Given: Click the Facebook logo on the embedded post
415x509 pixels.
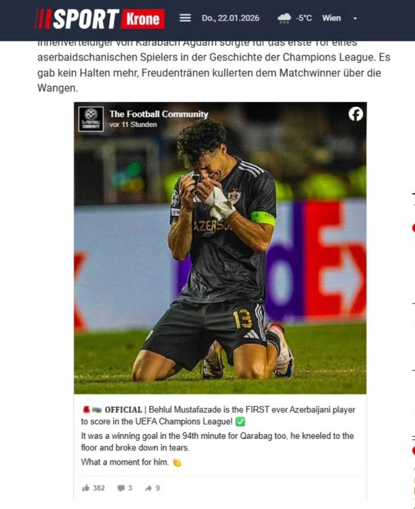Looking at the screenshot, I should click(355, 114).
